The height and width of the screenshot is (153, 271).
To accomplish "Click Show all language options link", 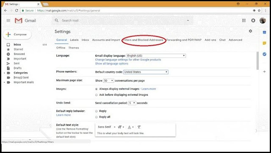I will [x=112, y=64].
